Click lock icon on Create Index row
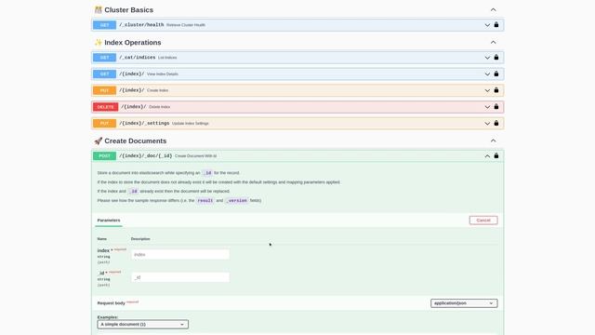Viewport: 595px width, 335px height. pos(496,90)
